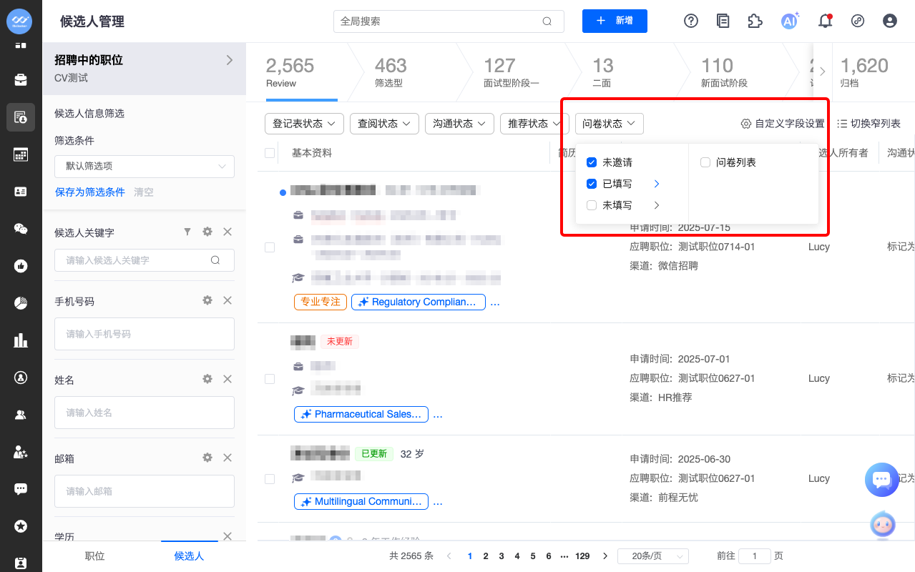Open gear settings for 姓名 filter
The image size is (915, 572).
pyautogui.click(x=207, y=379)
